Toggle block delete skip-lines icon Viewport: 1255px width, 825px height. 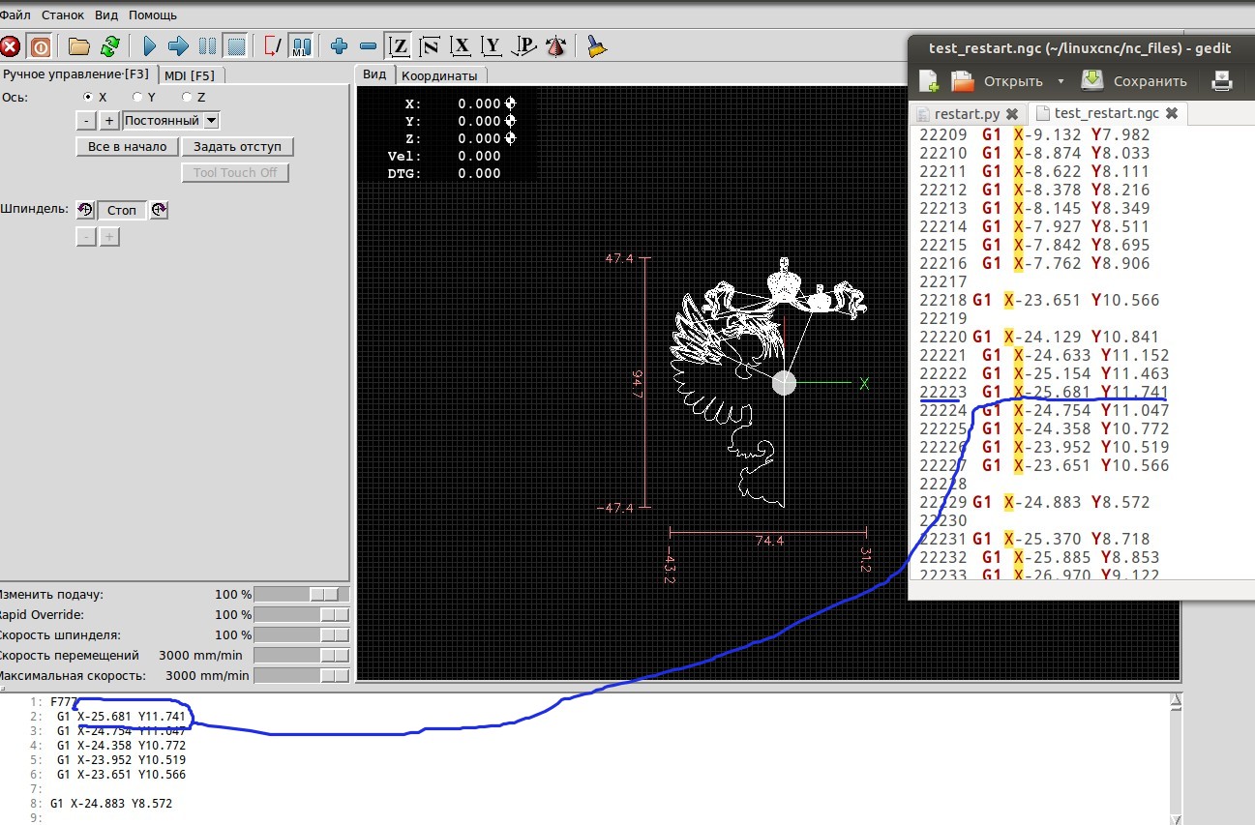click(273, 45)
